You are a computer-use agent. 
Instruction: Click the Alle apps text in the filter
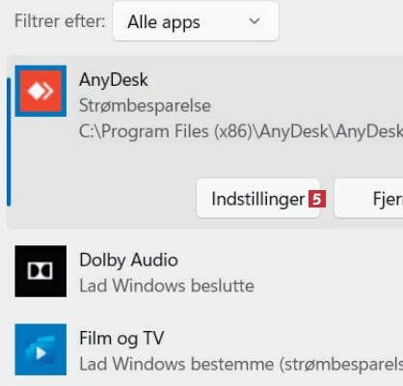pyautogui.click(x=164, y=22)
